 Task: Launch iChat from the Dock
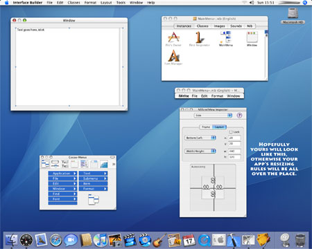point(71,240)
